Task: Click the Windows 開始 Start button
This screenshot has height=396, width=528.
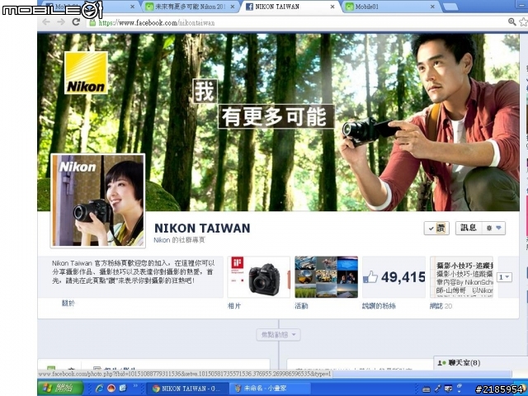Action: point(60,389)
